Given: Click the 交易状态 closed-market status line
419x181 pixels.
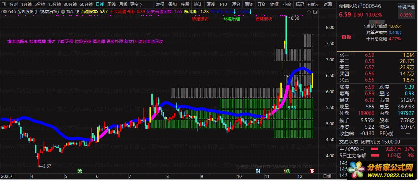Looking at the screenshot, I should (370, 141).
